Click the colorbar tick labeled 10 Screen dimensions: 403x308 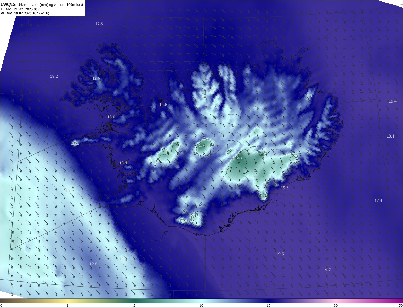[201, 305]
